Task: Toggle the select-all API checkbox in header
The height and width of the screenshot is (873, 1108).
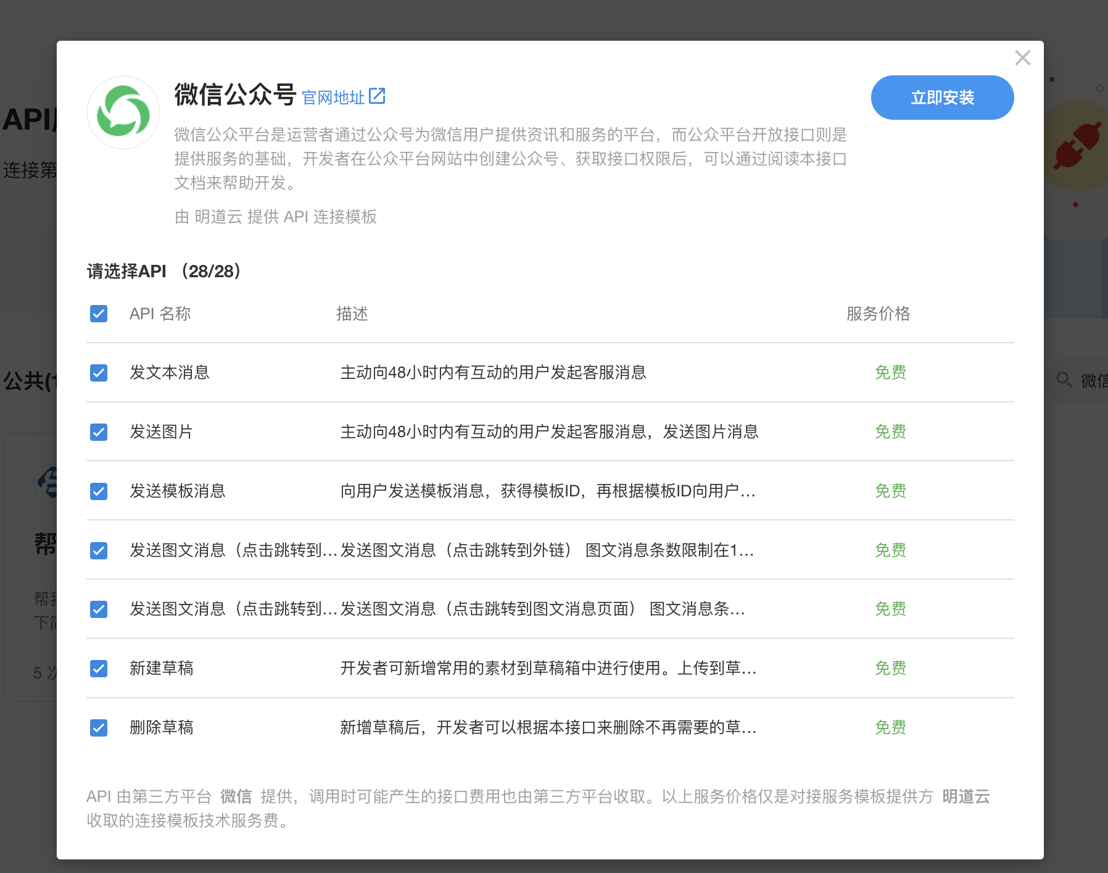Action: [99, 314]
